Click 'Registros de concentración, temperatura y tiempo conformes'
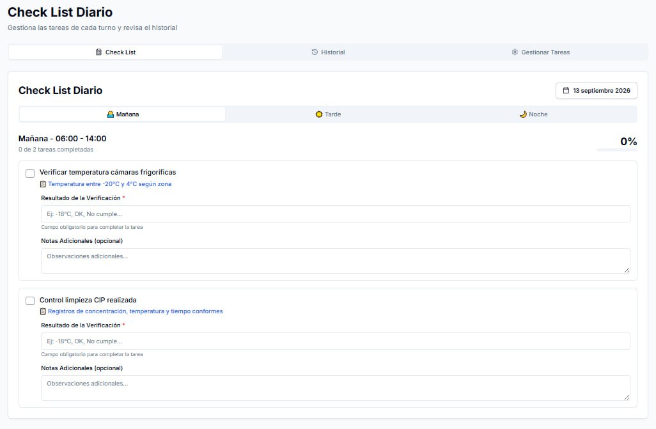The height and width of the screenshot is (429, 656). tap(135, 311)
